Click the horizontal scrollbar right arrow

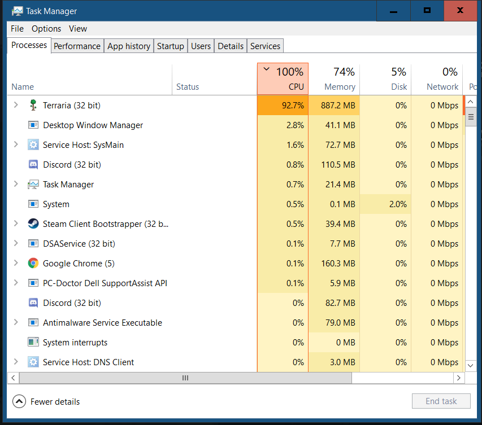coord(459,378)
